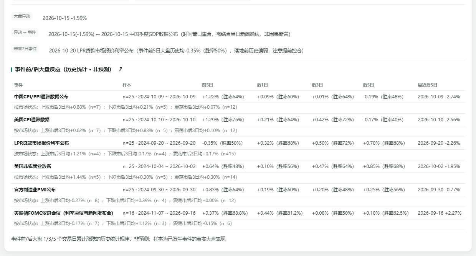This screenshot has height=256, width=476.
Task: Select the 中国CPI/PPI通胀数据公布 row title
Action: pyautogui.click(x=41, y=97)
